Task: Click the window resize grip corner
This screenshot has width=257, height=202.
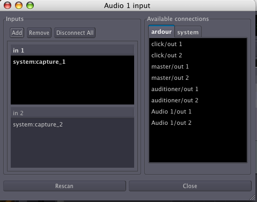Action: pyautogui.click(x=253, y=198)
